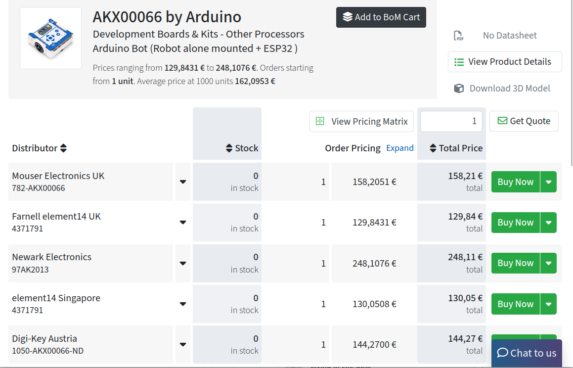The width and height of the screenshot is (573, 368).
Task: Click the AKX00066 by Arduino title
Action: tap(167, 17)
